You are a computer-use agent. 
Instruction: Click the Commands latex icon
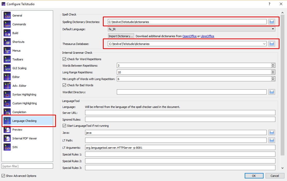point(7,24)
